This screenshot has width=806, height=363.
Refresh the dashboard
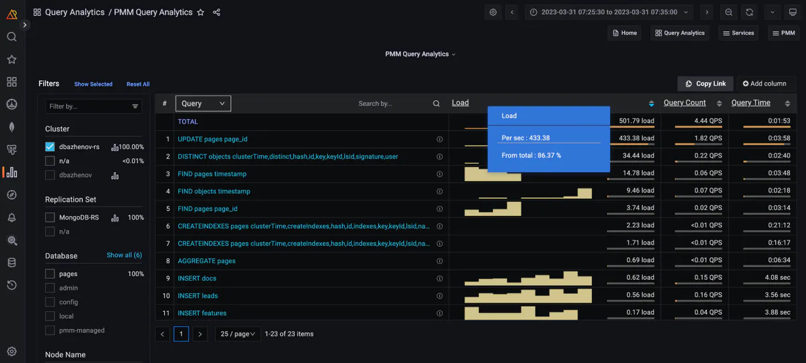point(750,12)
